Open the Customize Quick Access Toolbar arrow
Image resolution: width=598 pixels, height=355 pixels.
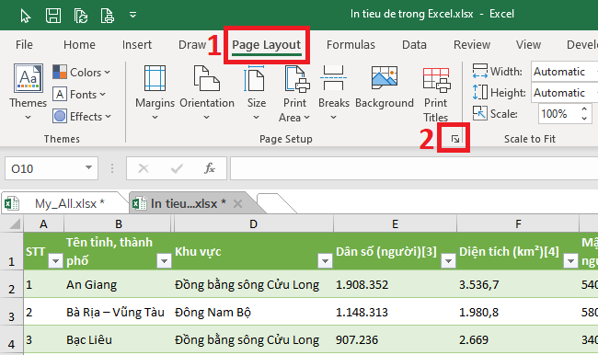(132, 15)
